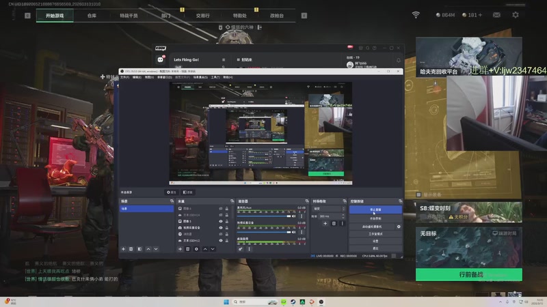Image resolution: width=547 pixels, height=307 pixels.
Task: Open the 哈夫克回收平台 thumbnail in the game
Action: tap(469, 57)
